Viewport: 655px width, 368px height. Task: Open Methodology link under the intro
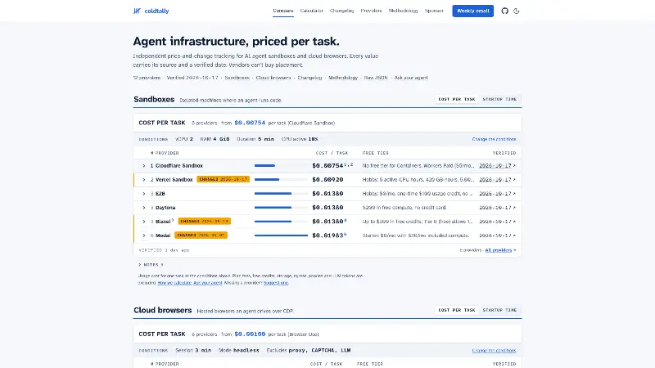(343, 78)
